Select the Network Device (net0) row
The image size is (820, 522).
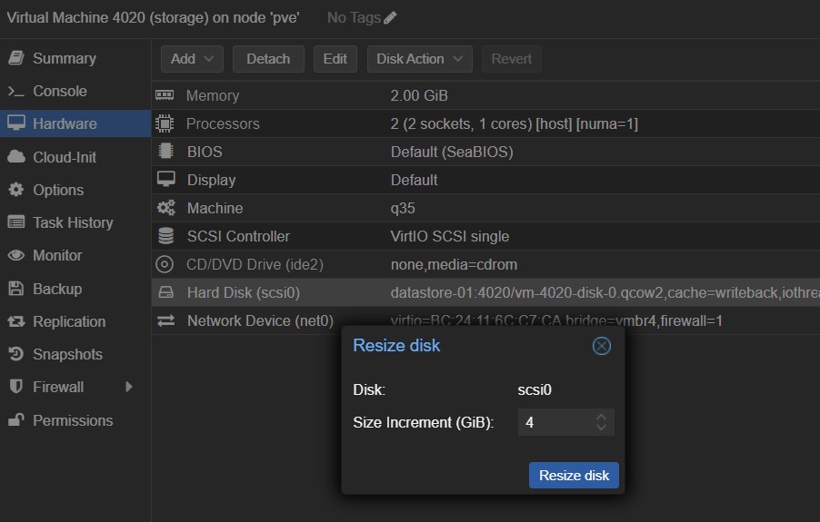coord(260,320)
